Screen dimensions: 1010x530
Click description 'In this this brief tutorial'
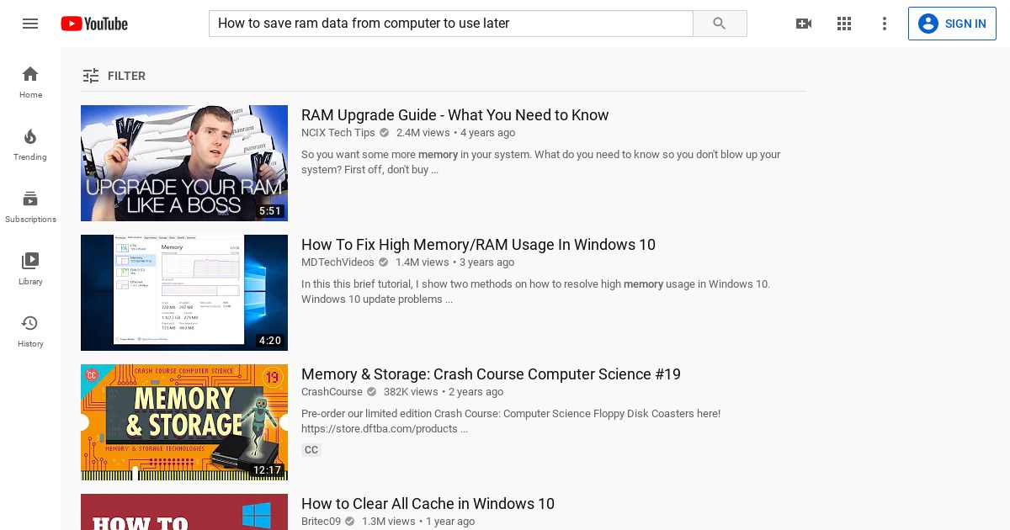click(x=535, y=292)
